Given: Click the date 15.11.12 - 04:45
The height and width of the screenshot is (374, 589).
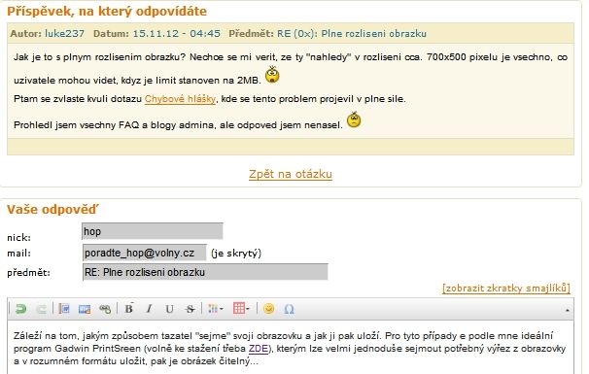Looking at the screenshot, I should (x=177, y=33).
